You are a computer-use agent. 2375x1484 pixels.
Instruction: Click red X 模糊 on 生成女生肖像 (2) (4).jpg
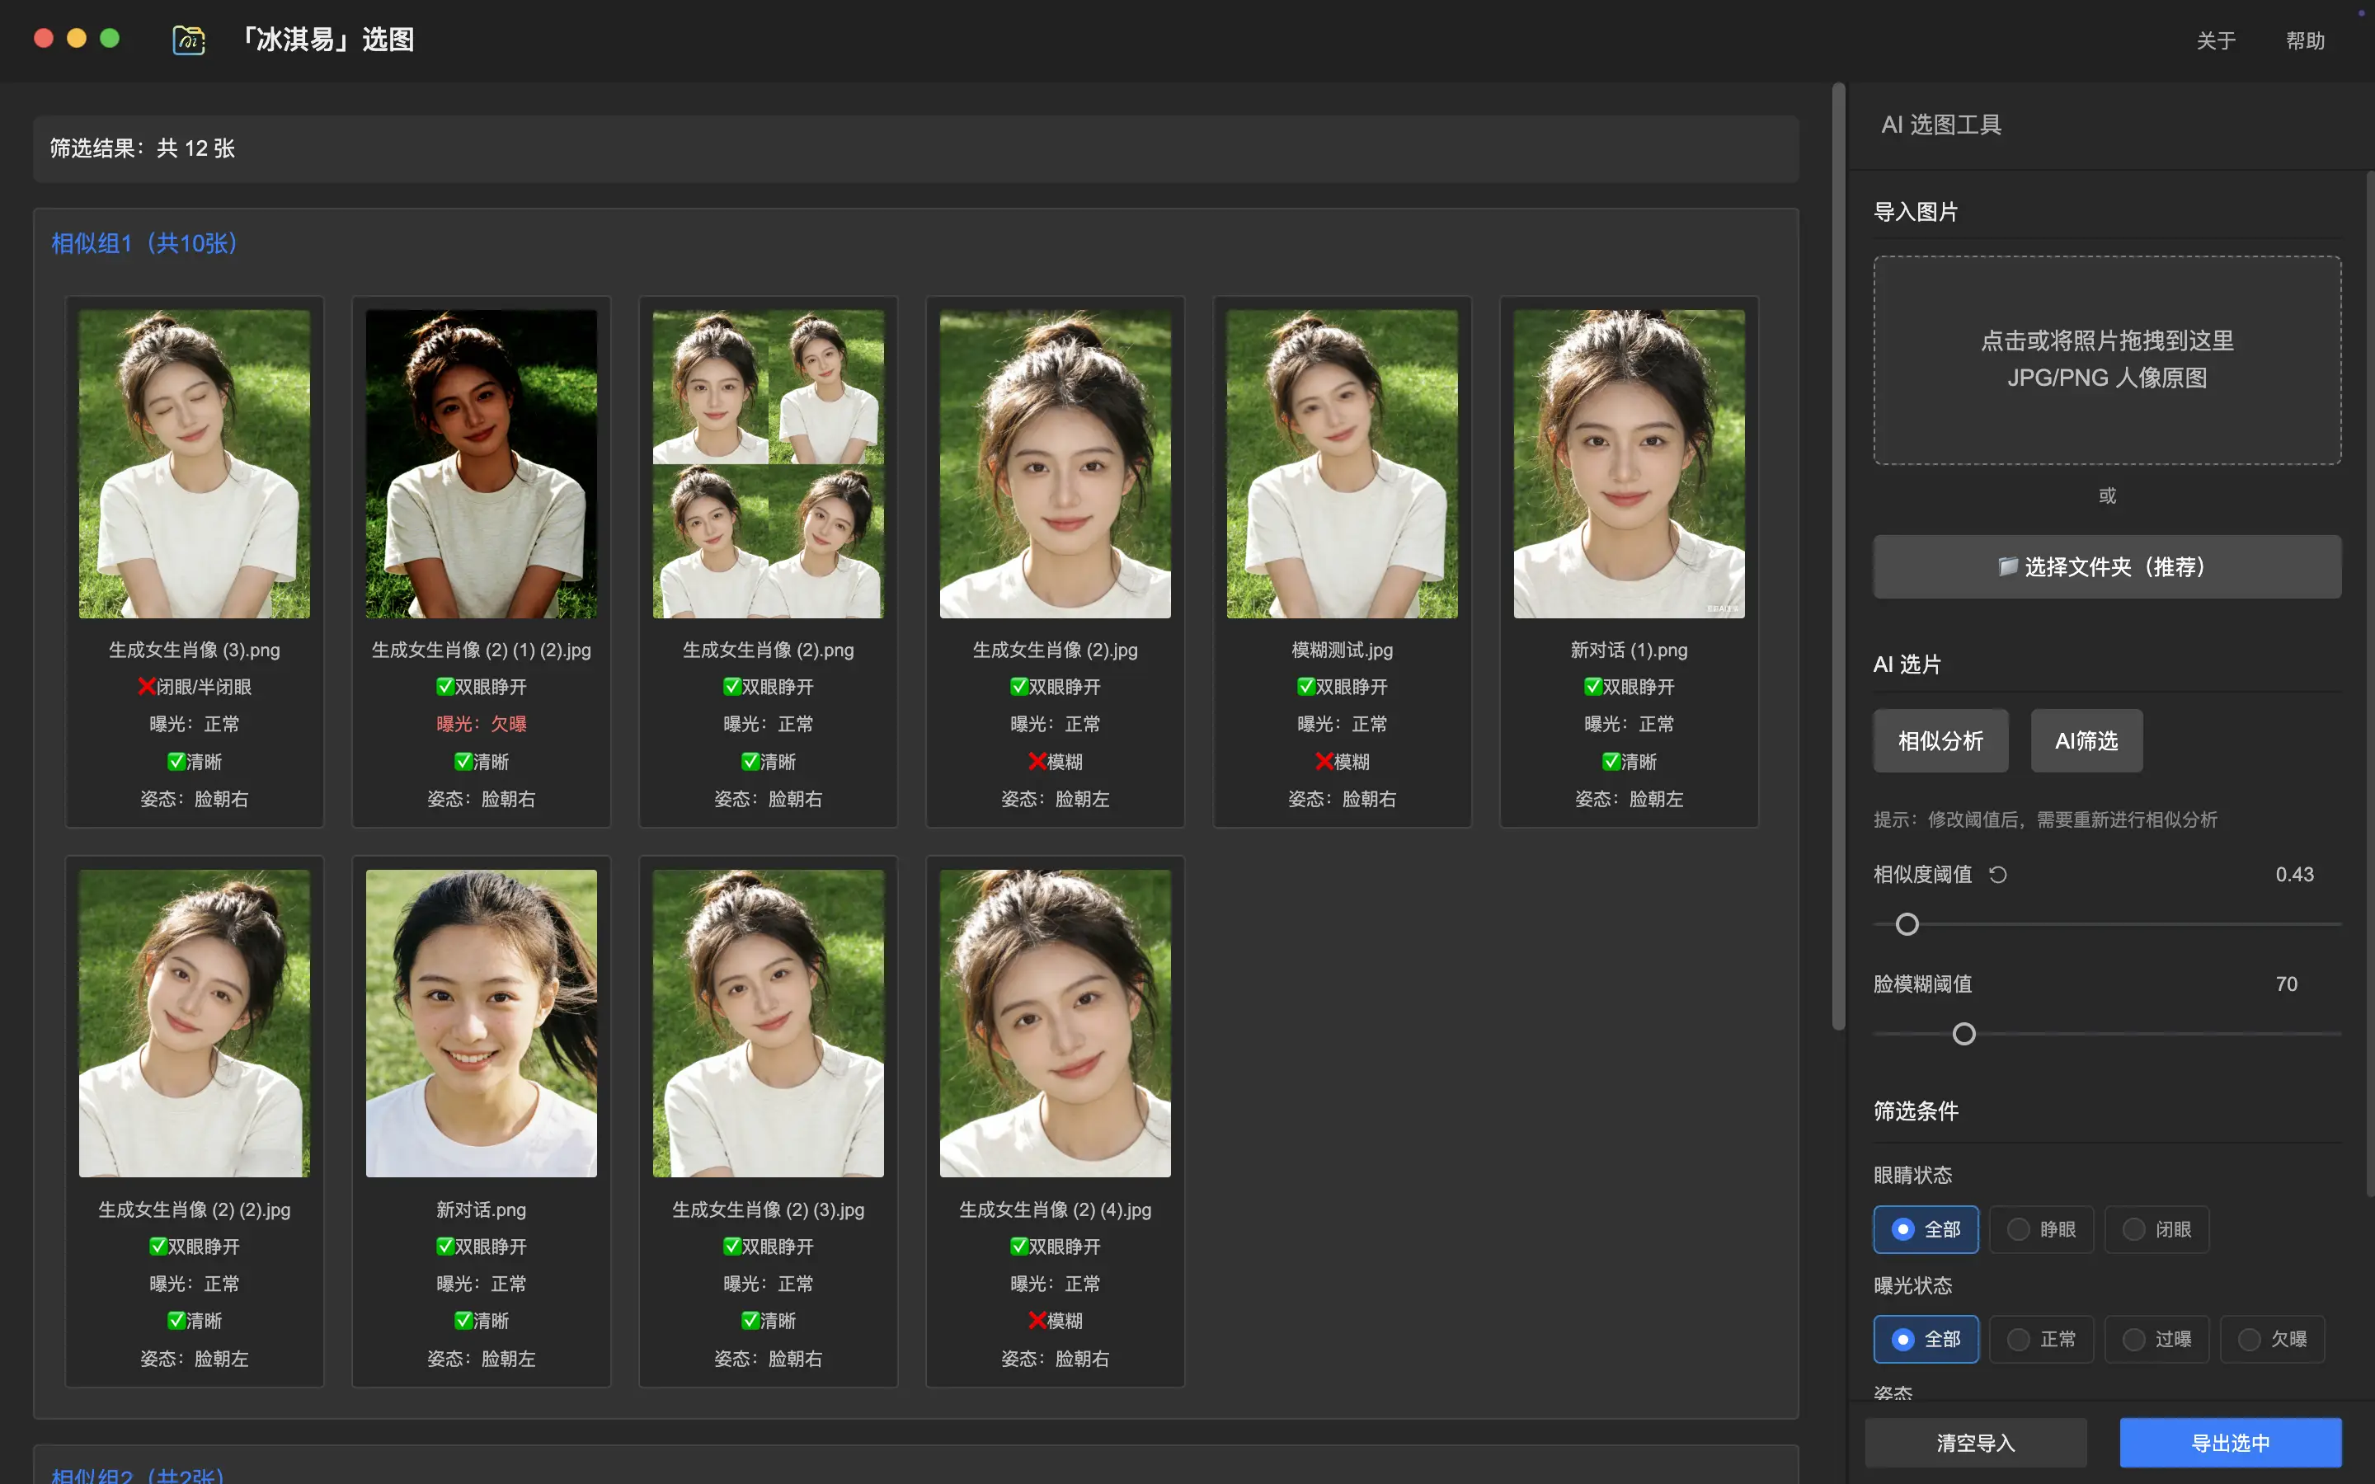pyautogui.click(x=1037, y=1321)
